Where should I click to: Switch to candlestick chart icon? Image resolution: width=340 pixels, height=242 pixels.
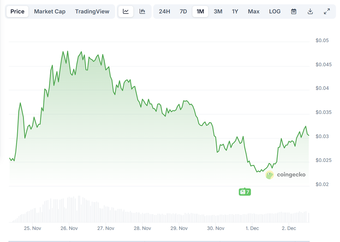coord(142,11)
